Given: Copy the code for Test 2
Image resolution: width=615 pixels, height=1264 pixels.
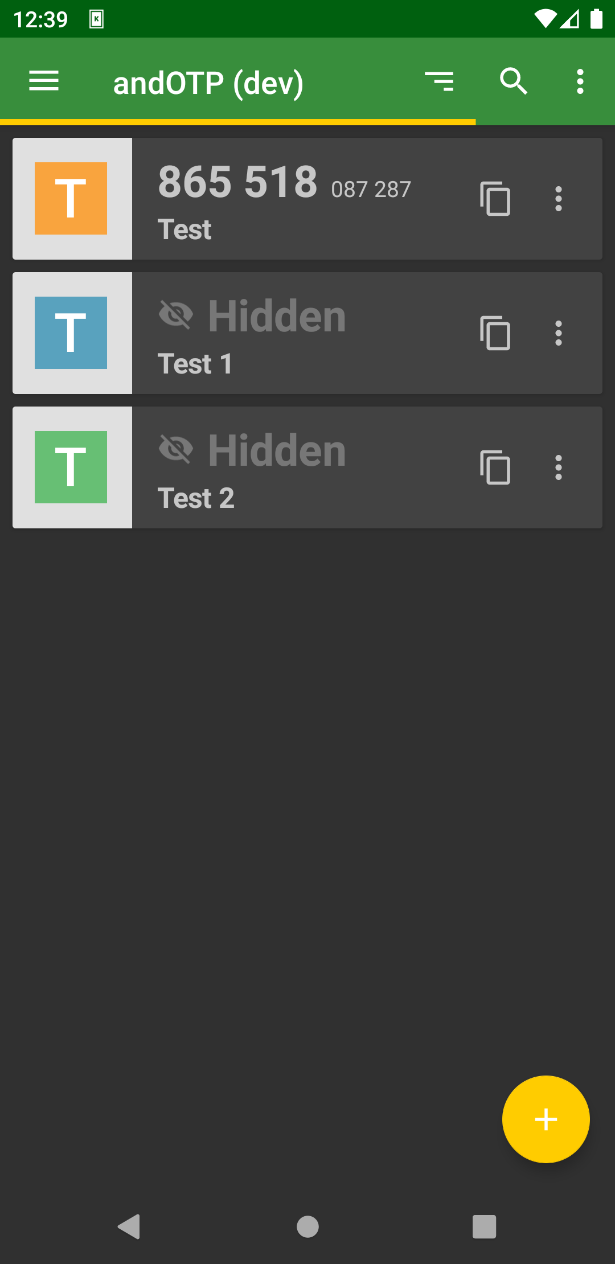Looking at the screenshot, I should pos(495,468).
